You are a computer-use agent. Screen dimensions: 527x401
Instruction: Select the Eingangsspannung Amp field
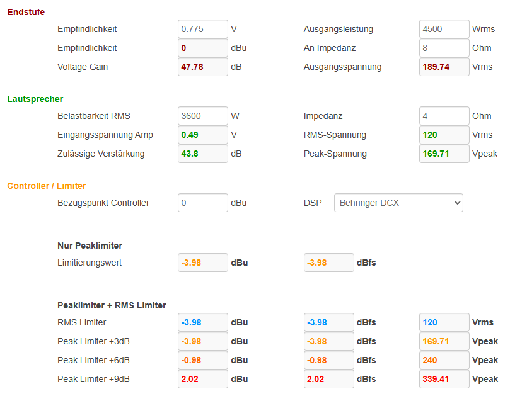click(202, 135)
